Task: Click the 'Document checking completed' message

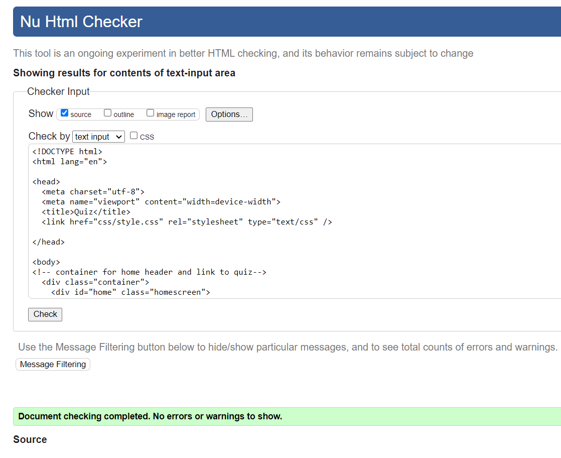Action: coord(150,416)
